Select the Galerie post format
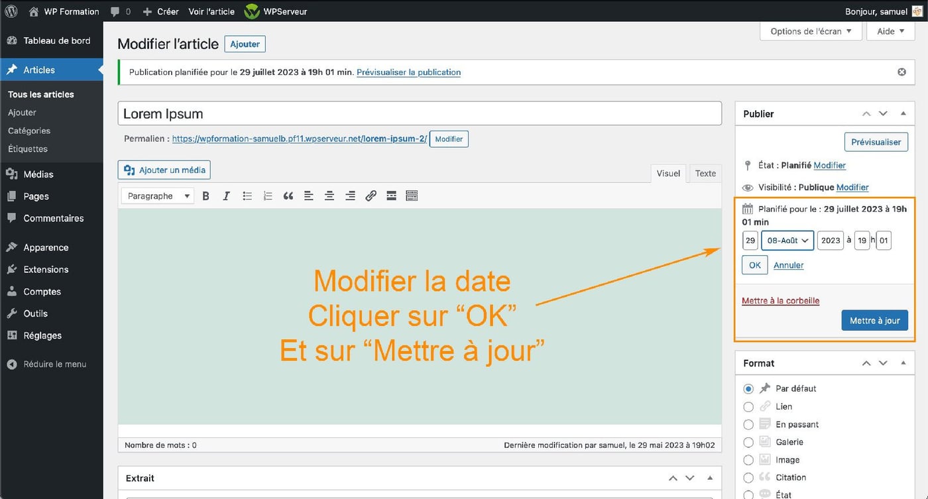The width and height of the screenshot is (928, 499). coord(748,441)
